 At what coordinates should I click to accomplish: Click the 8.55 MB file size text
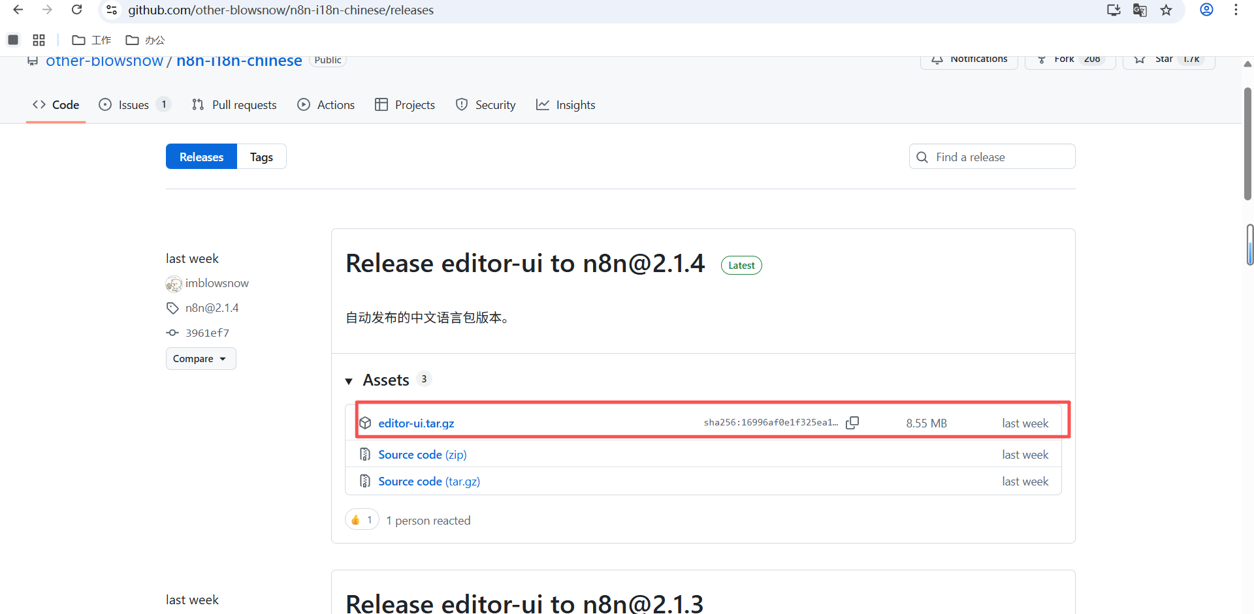926,423
